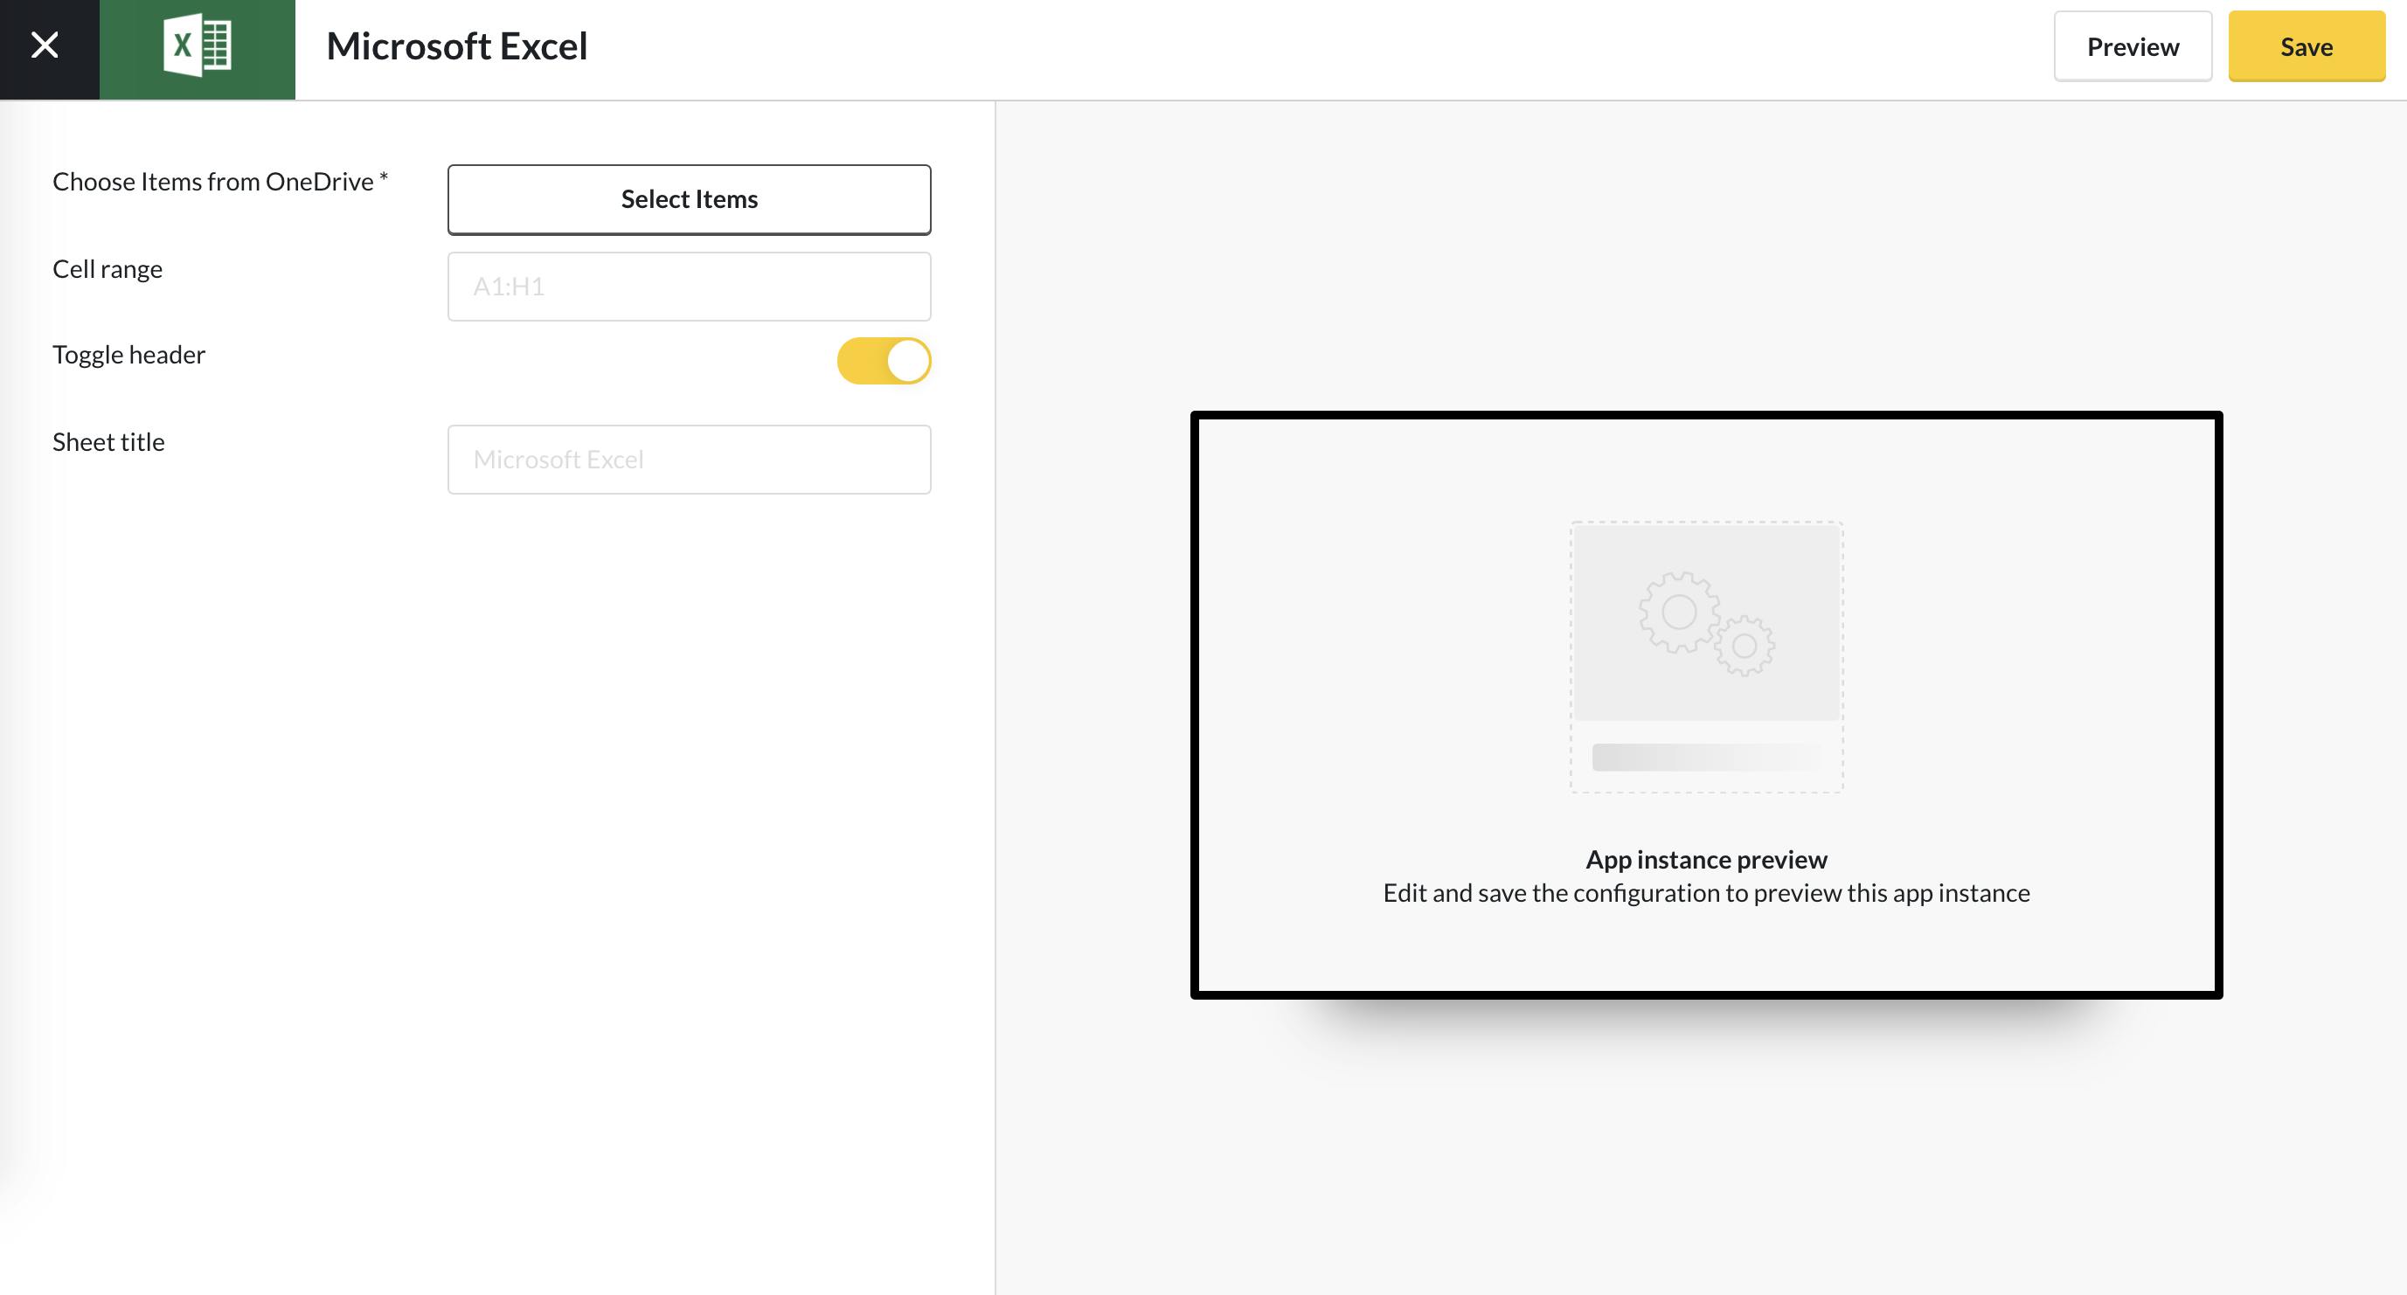This screenshot has height=1295, width=2407.
Task: Click Select Items to choose OneDrive files
Action: (690, 199)
